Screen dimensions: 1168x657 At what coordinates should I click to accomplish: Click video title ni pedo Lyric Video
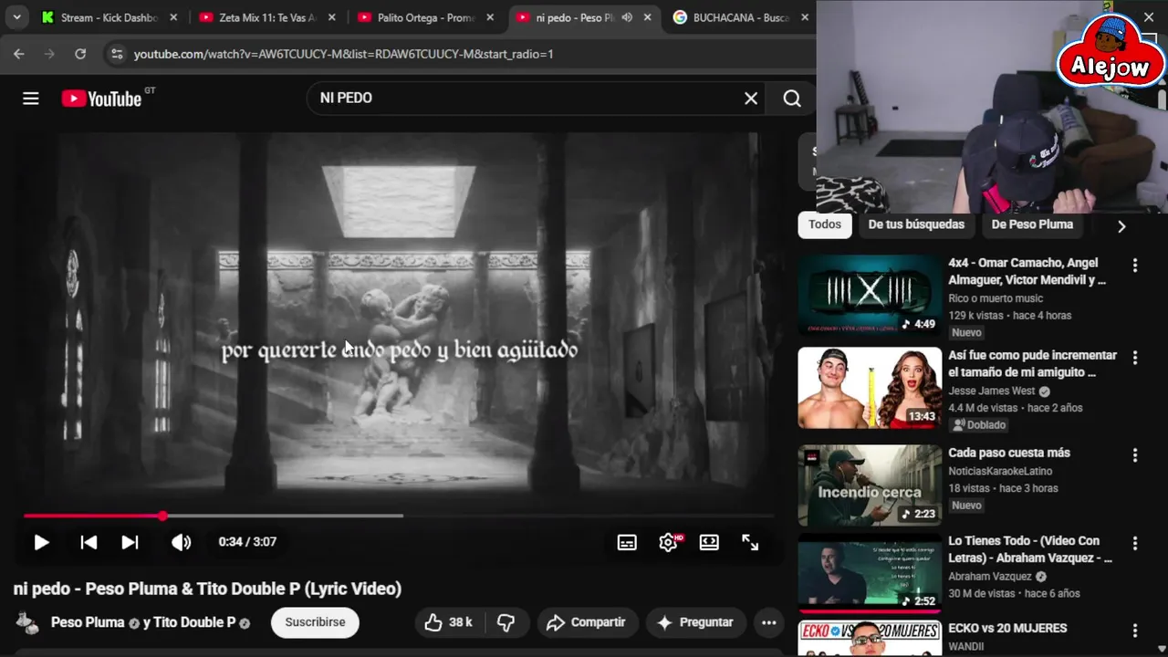click(207, 589)
